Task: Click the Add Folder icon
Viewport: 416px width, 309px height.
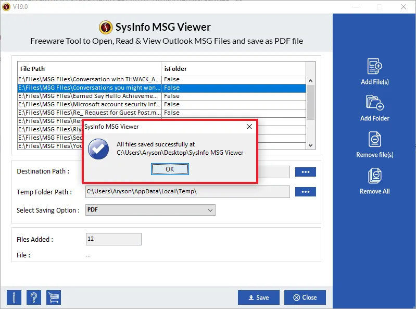Action: coord(375,103)
